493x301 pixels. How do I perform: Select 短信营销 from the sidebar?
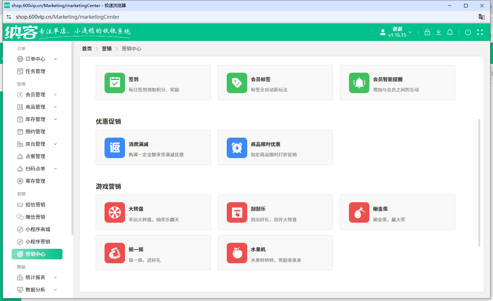[x=37, y=204]
